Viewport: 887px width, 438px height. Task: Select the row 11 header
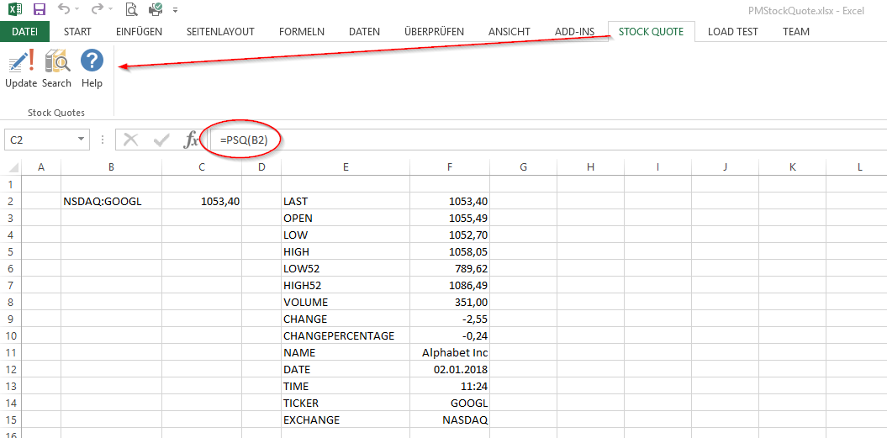[11, 353]
